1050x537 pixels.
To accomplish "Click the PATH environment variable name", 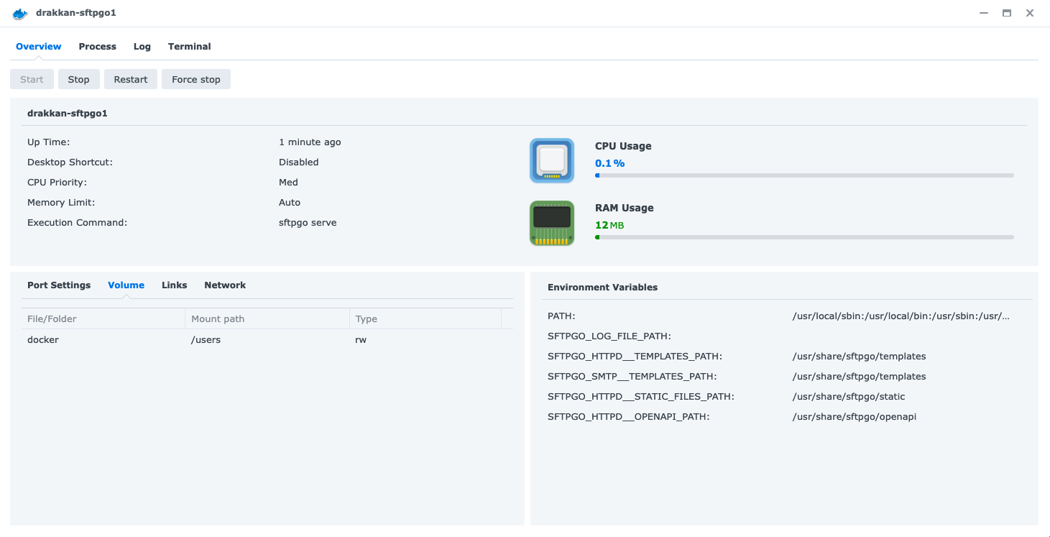I will click(561, 316).
